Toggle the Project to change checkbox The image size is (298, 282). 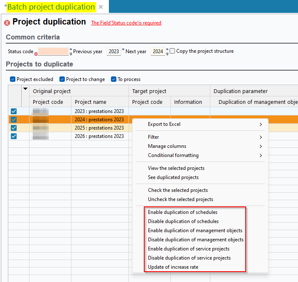tap(62, 79)
